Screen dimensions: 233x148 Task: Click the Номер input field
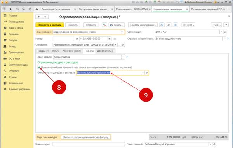point(63,39)
